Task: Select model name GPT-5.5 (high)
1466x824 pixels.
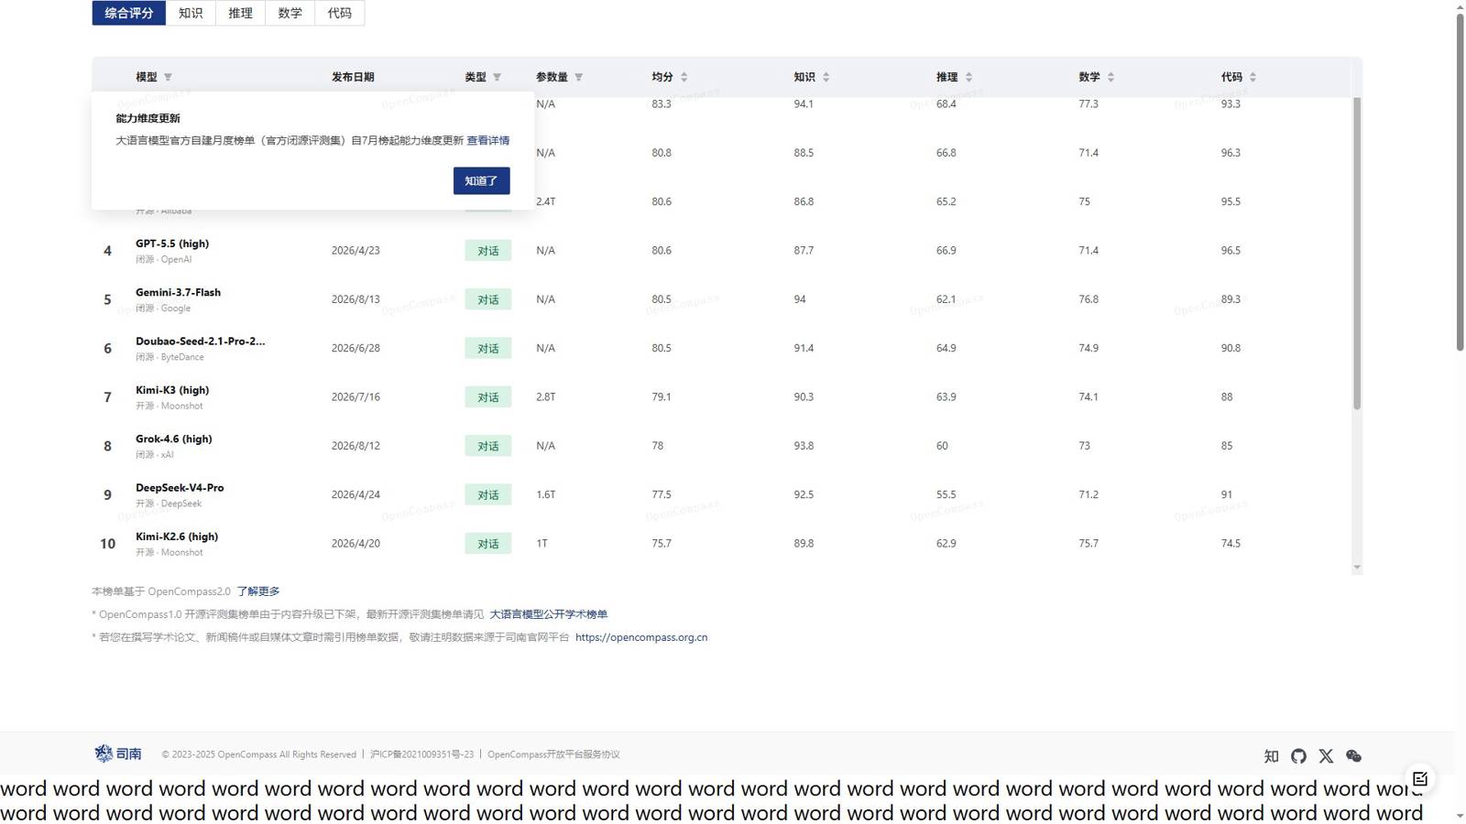Action: tap(172, 244)
